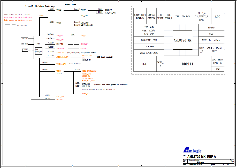This screenshot has width=237, height=168.
Task: Select the USB PWR input box
Action: (25, 44)
